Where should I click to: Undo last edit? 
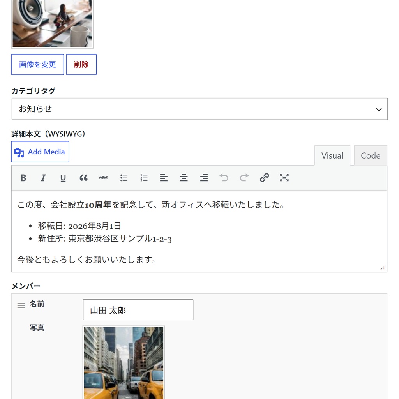(224, 178)
